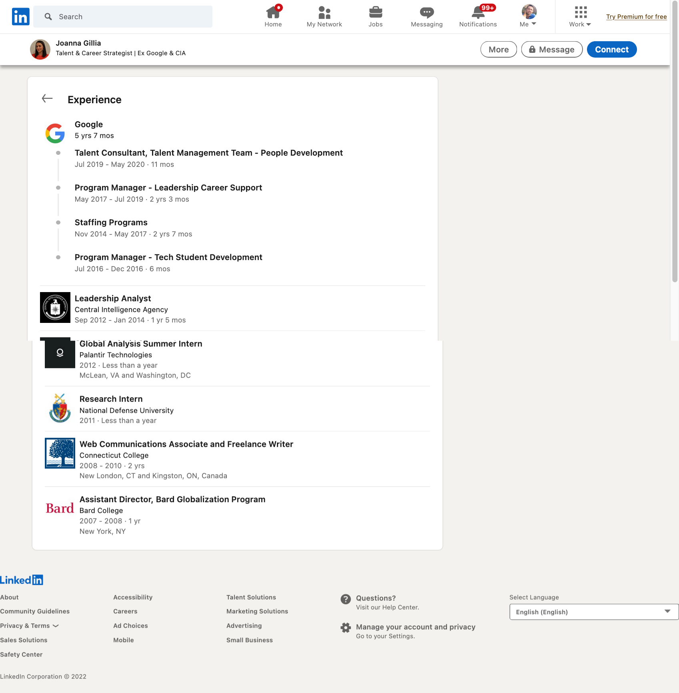679x693 pixels.
Task: Click the Search input field
Action: coord(123,16)
